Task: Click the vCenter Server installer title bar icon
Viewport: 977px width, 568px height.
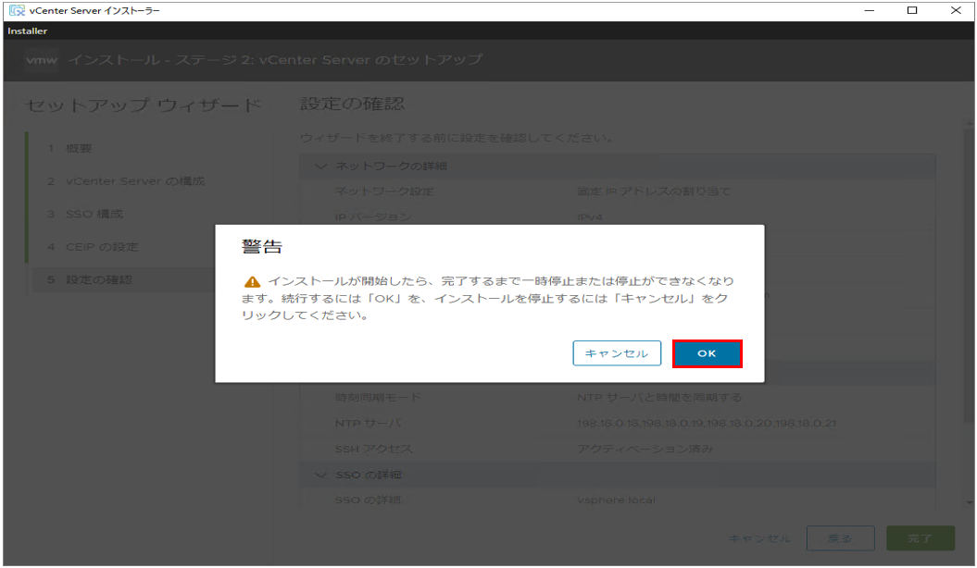Action: [17, 10]
